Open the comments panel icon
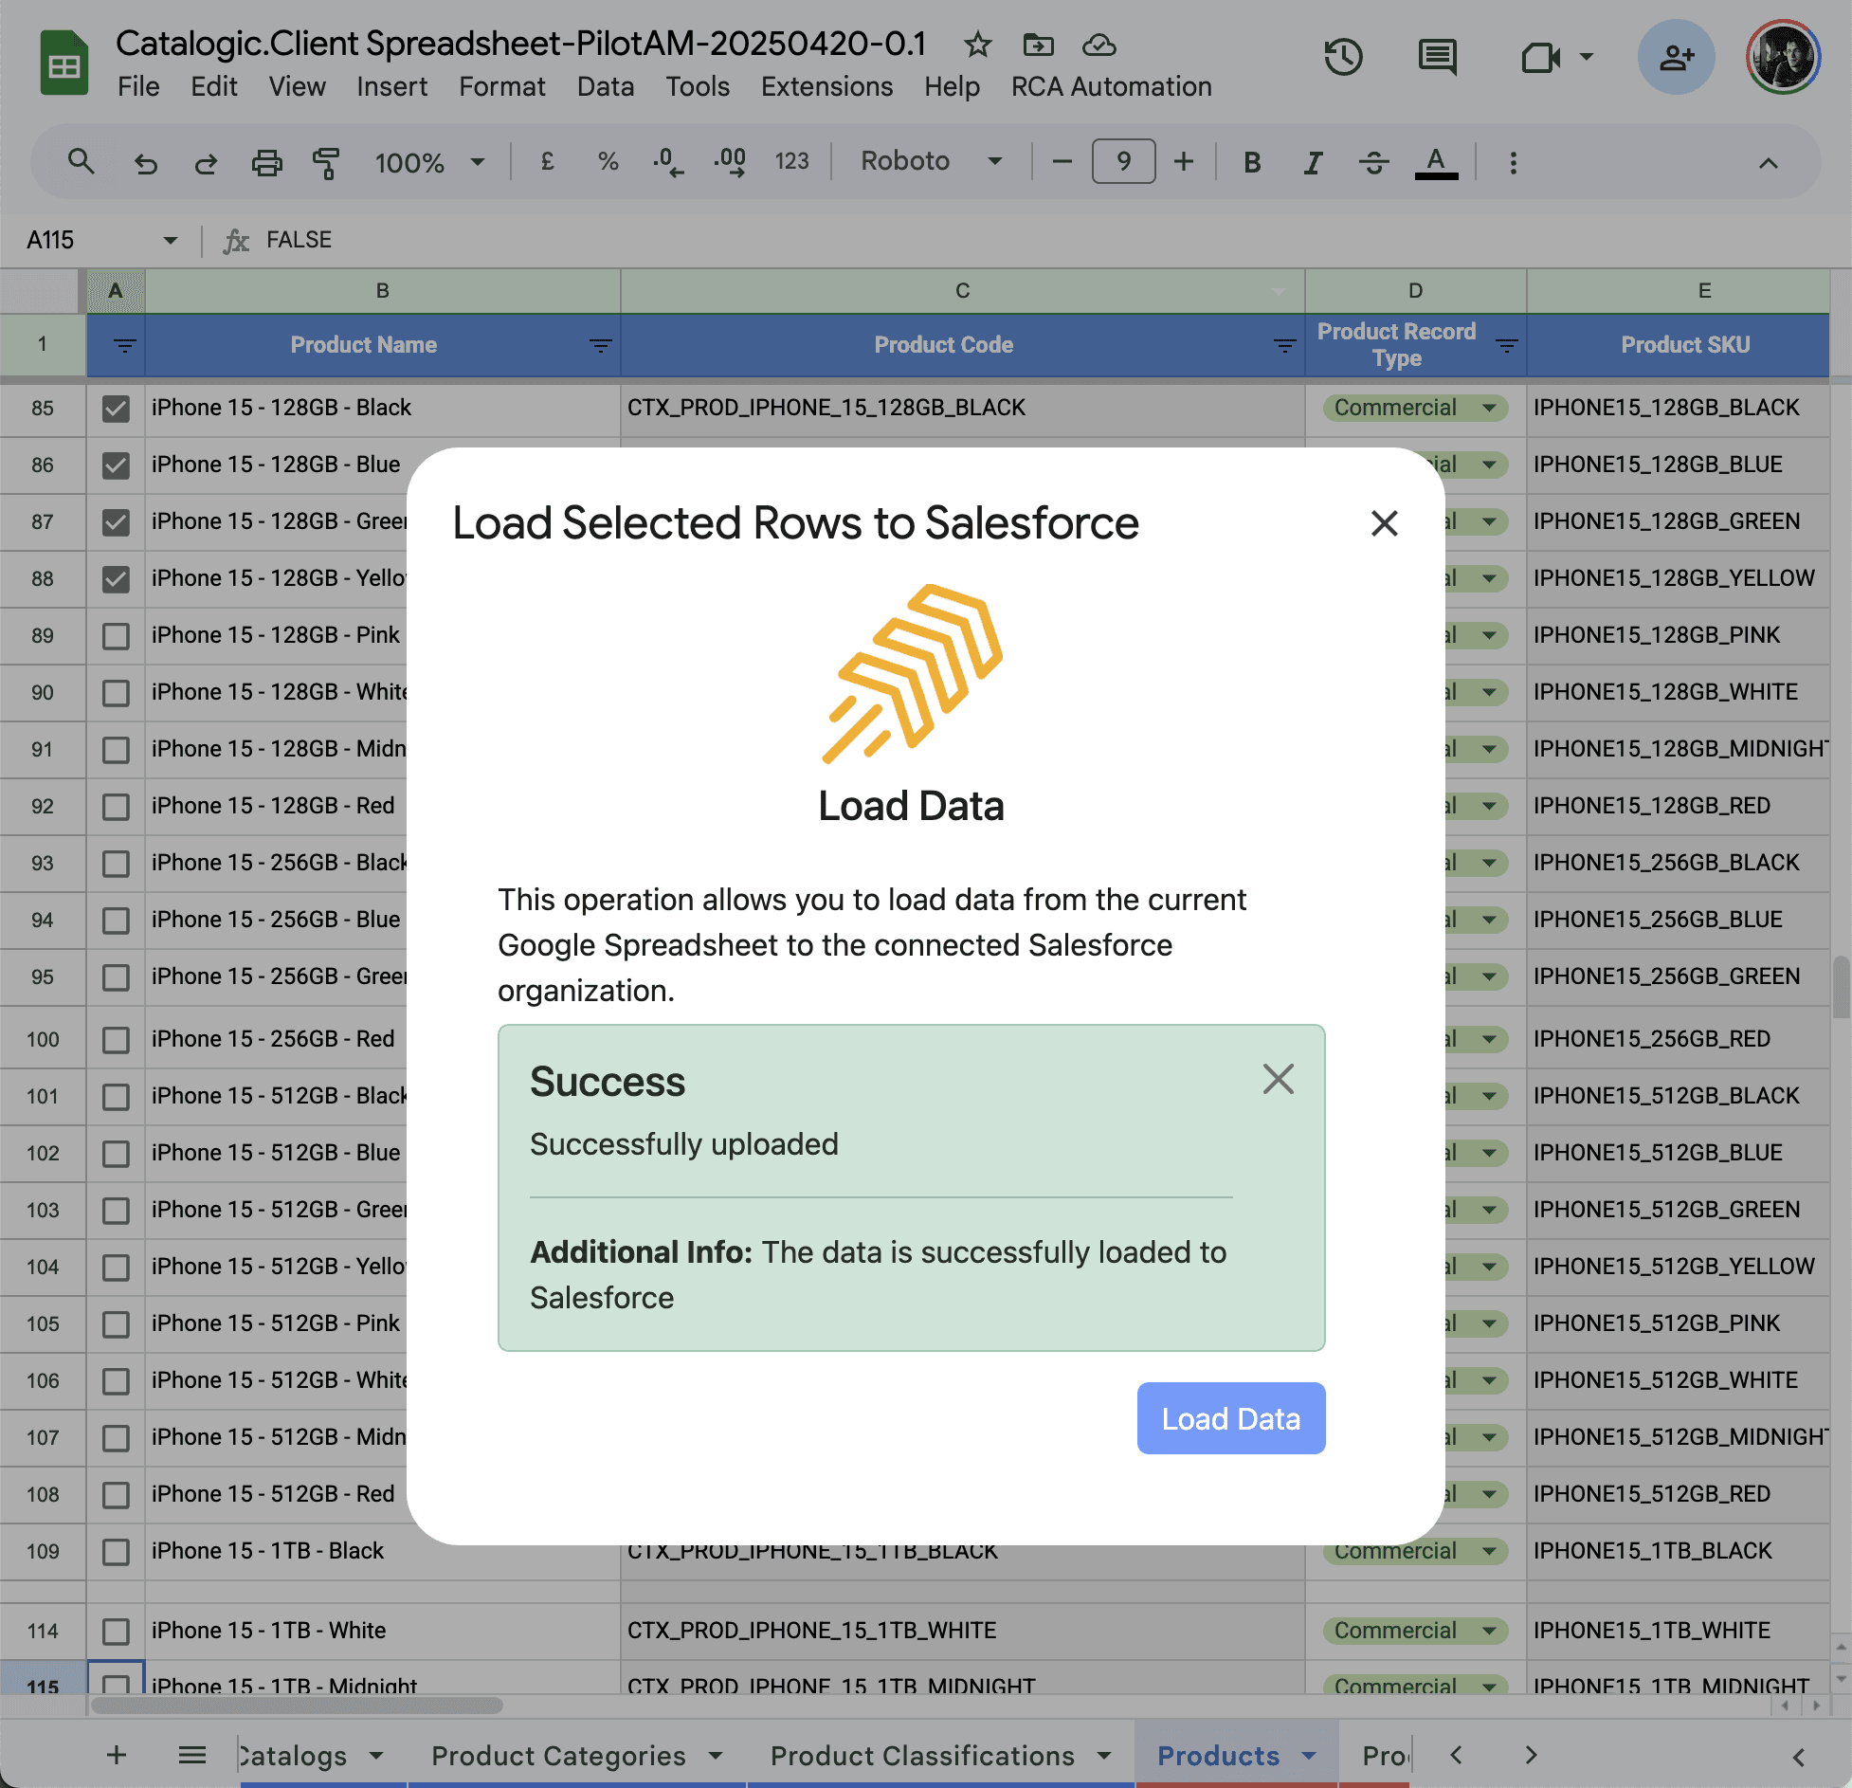 (1437, 57)
